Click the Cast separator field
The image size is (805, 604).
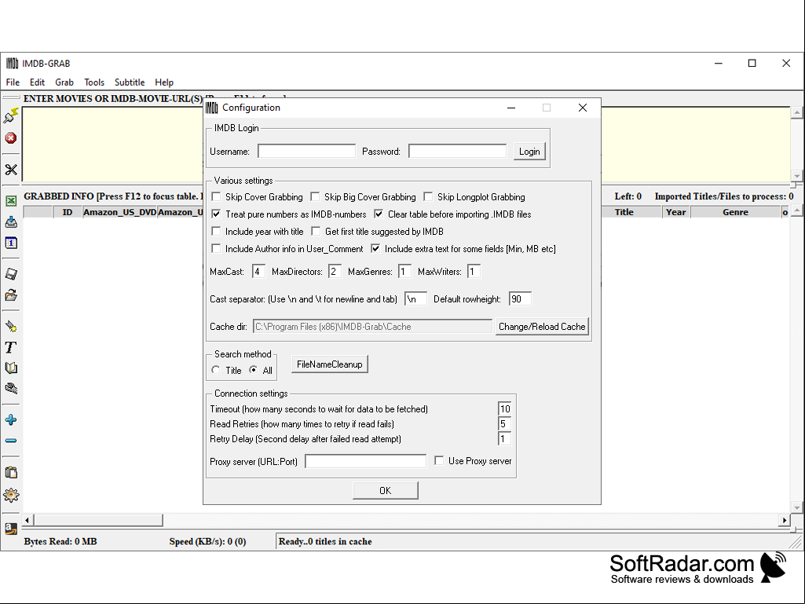415,299
